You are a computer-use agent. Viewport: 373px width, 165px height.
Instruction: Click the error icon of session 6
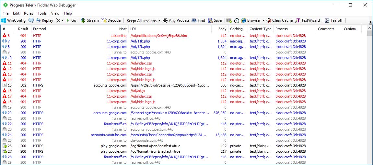coord(5,36)
